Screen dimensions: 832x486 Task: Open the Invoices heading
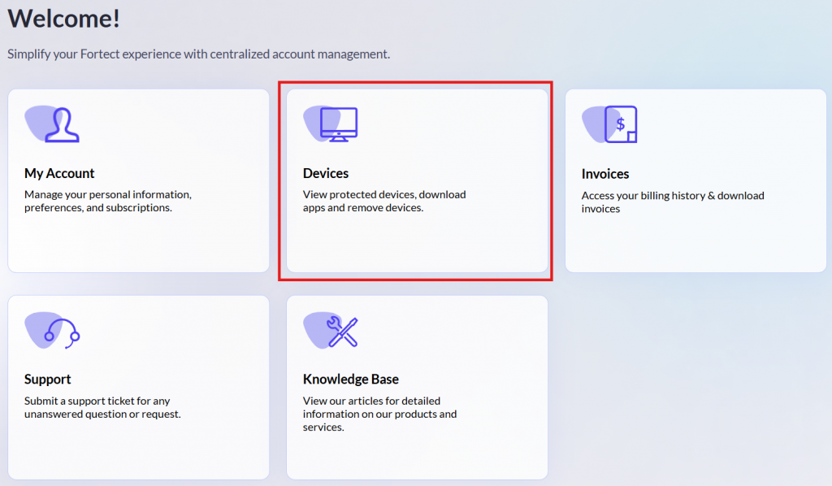point(605,174)
